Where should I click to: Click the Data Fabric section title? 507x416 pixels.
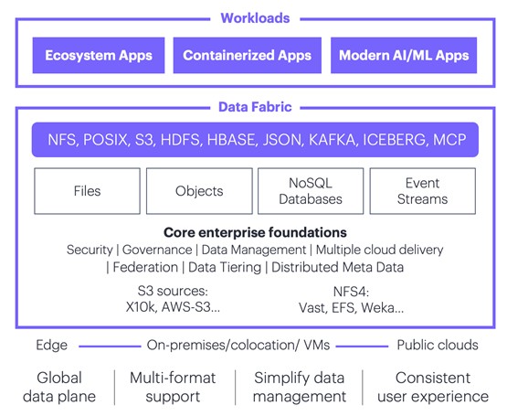pos(255,107)
